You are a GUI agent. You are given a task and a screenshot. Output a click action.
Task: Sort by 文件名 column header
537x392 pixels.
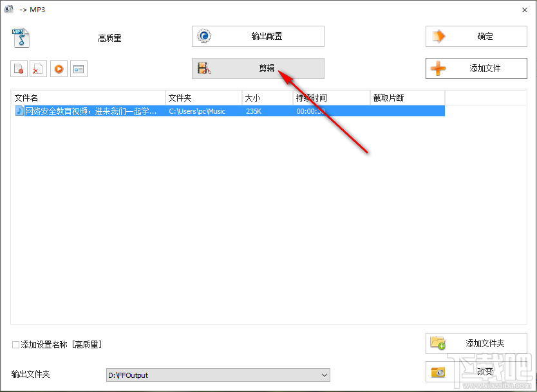click(x=88, y=98)
